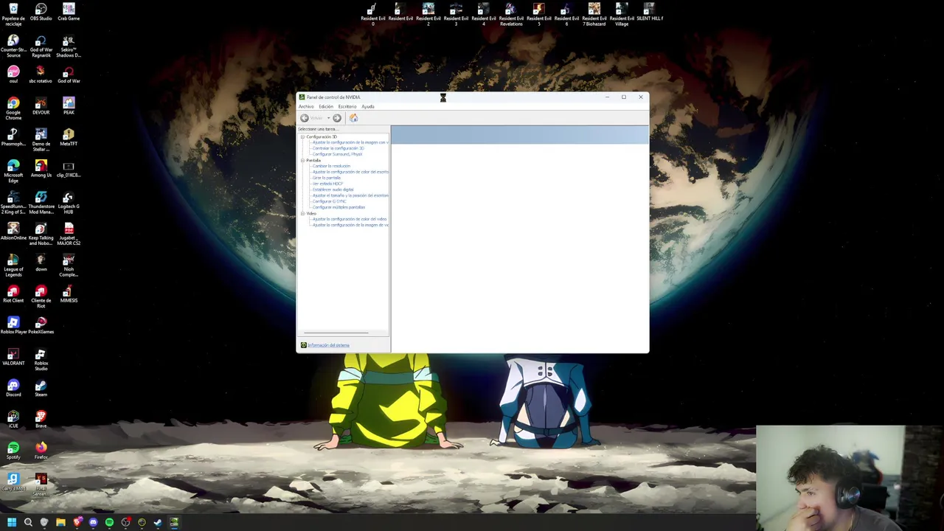Image resolution: width=944 pixels, height=531 pixels.
Task: Select the Riot Client desktop icon
Action: (x=13, y=294)
